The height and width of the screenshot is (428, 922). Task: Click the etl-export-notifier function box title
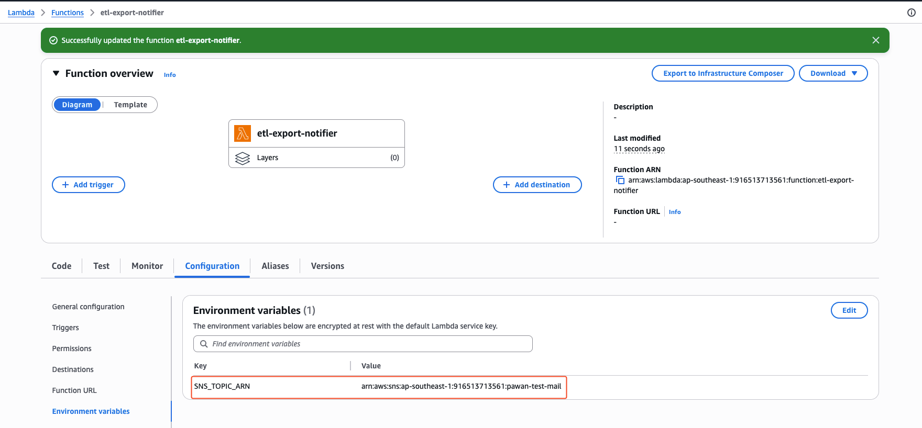pos(297,133)
